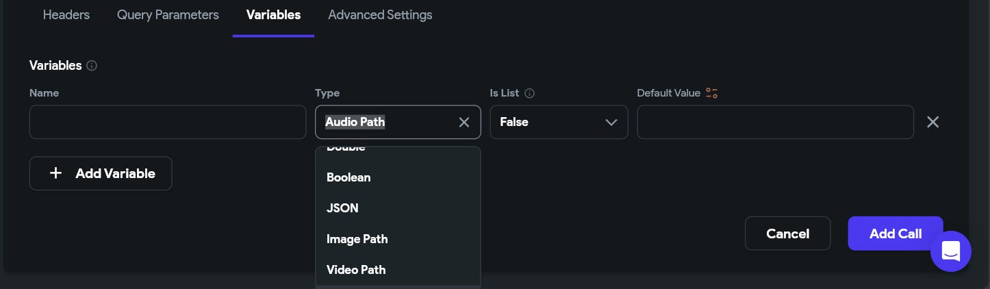Open the Default Value settings sliders icon
This screenshot has height=289, width=990.
point(711,93)
